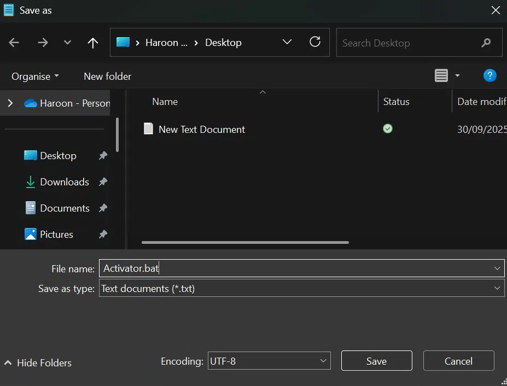Expand the Encoding UTF-8 dropdown

coord(323,361)
